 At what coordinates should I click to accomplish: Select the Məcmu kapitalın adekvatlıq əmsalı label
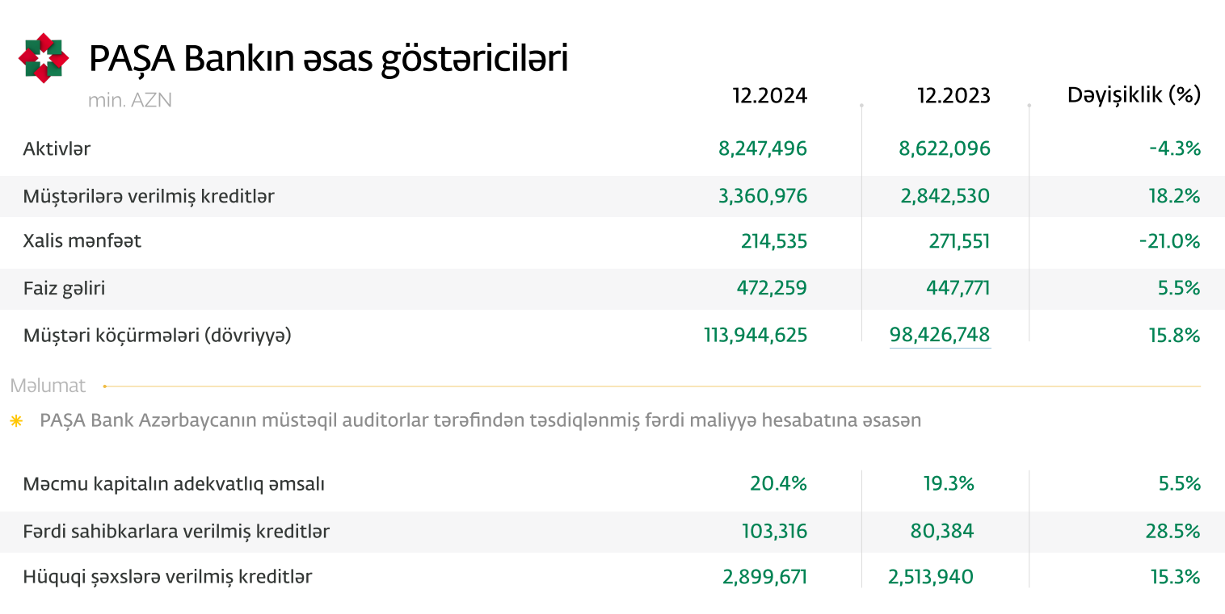pos(174,484)
